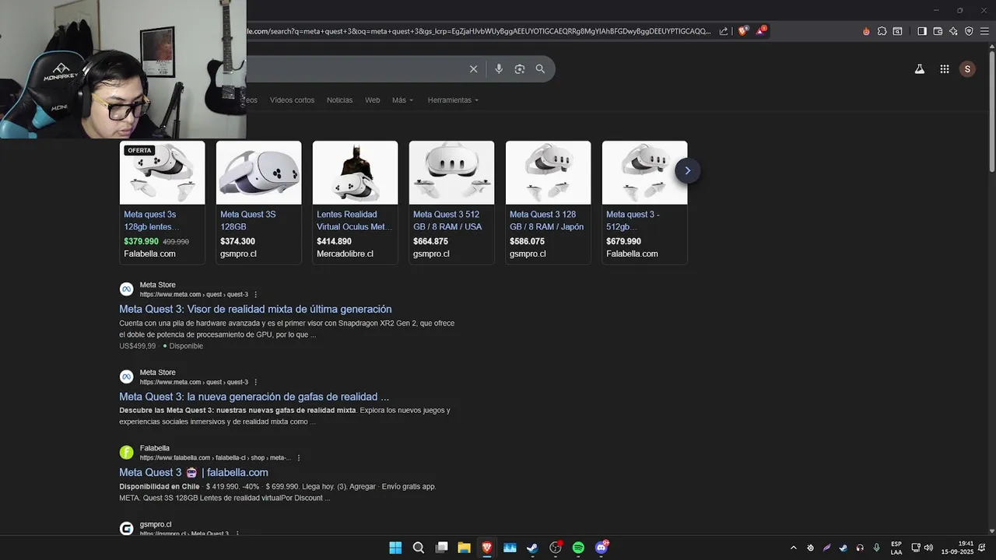Click the $379.990 offer price

tap(141, 242)
